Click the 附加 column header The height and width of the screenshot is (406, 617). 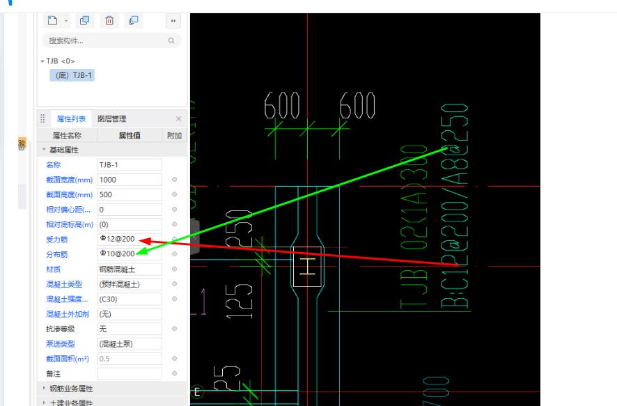click(174, 136)
